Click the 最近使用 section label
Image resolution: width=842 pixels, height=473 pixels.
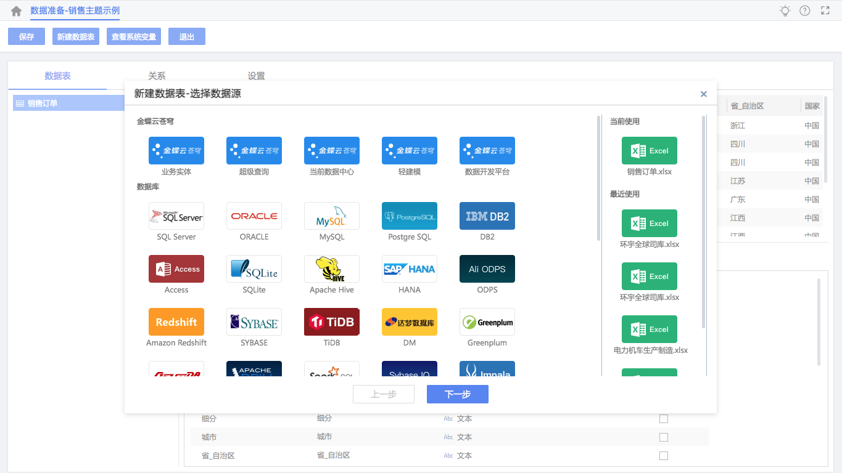click(625, 194)
